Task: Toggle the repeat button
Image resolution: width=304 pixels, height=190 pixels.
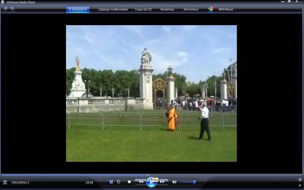Action: point(119,182)
